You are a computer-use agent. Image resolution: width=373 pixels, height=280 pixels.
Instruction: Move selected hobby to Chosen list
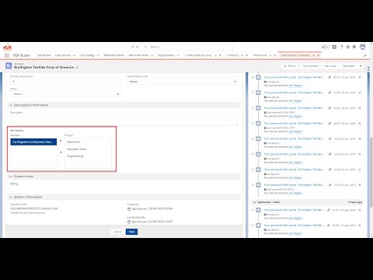point(61,141)
